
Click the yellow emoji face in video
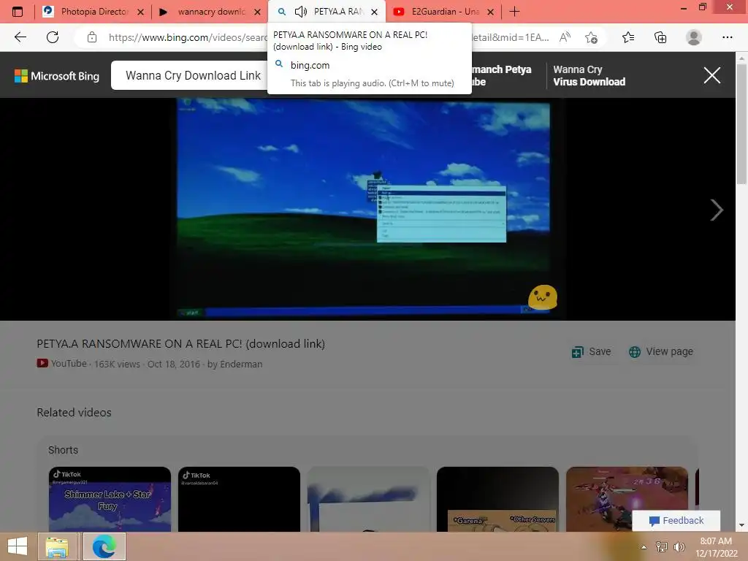coord(543,297)
